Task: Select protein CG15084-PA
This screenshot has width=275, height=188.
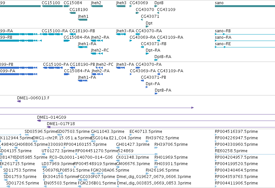Action: (x=77, y=71)
